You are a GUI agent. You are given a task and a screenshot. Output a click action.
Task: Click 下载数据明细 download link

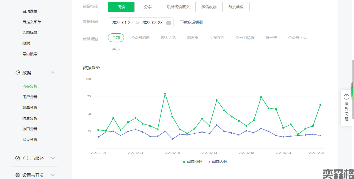point(191,22)
